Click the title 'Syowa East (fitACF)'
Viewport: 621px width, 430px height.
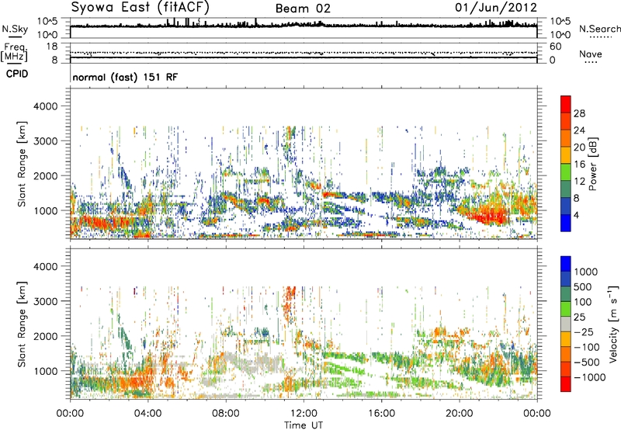140,7
